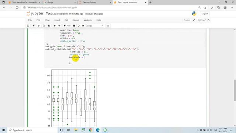Switch to the Thuc Hanh Bieu Do browser tab
236x133 pixels.
(25, 3)
